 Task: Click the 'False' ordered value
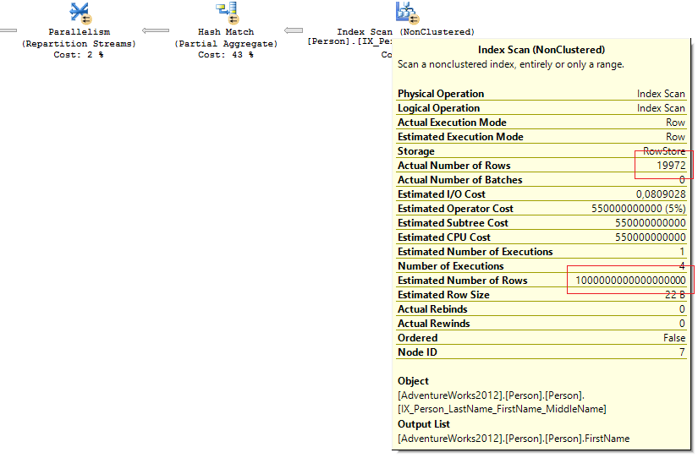tap(674, 338)
